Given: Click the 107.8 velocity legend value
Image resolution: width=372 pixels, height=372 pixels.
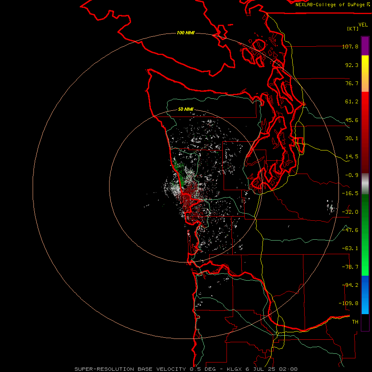Looking at the screenshot, I should pyautogui.click(x=350, y=46).
